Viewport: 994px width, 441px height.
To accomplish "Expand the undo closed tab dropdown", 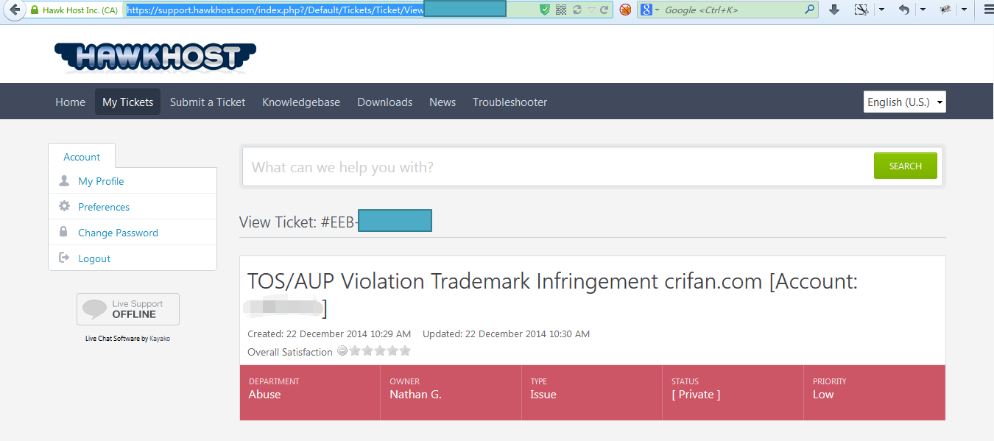I will pyautogui.click(x=923, y=10).
